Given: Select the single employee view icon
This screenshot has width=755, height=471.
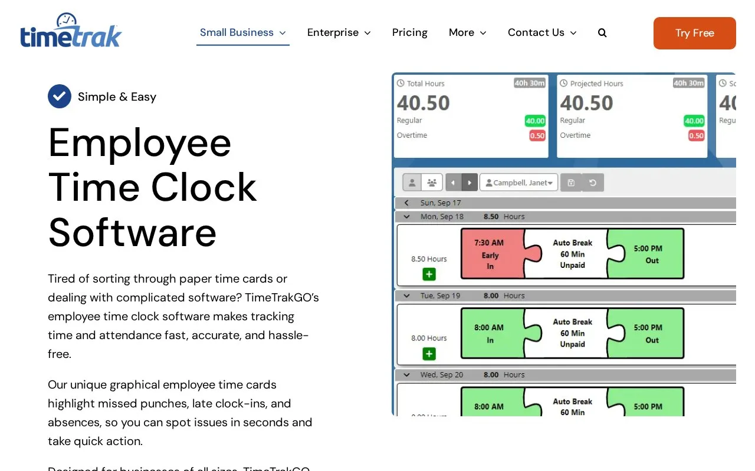Looking at the screenshot, I should pyautogui.click(x=412, y=183).
